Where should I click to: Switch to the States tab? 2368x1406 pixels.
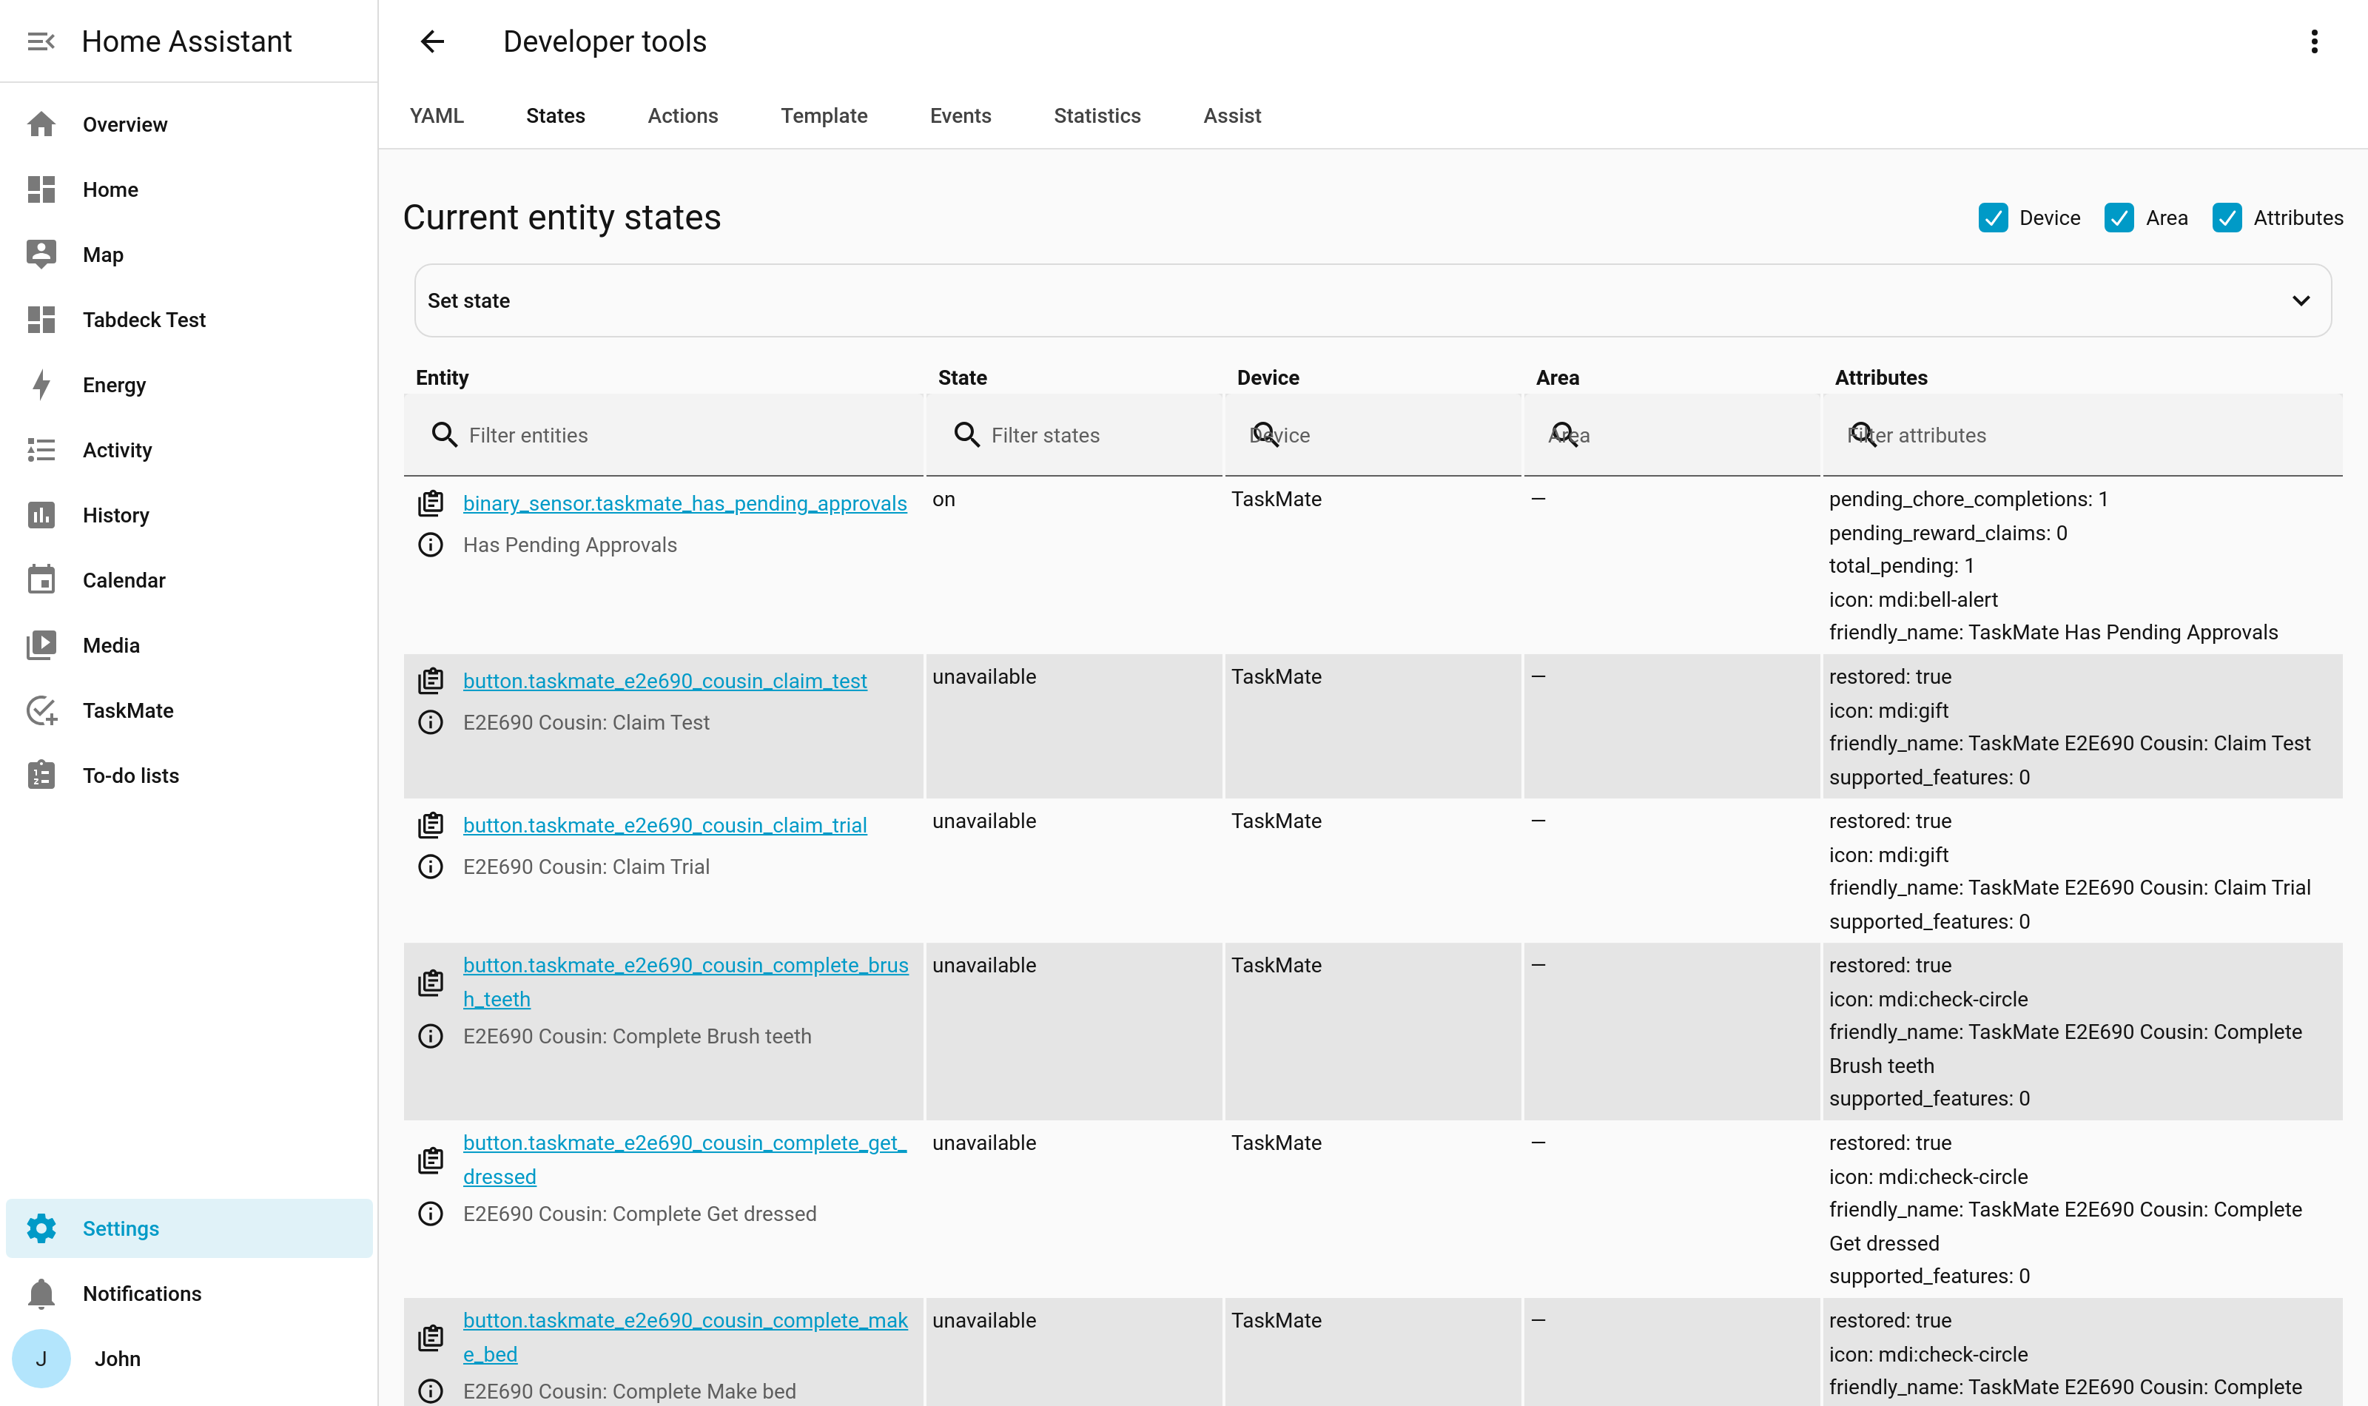point(555,115)
